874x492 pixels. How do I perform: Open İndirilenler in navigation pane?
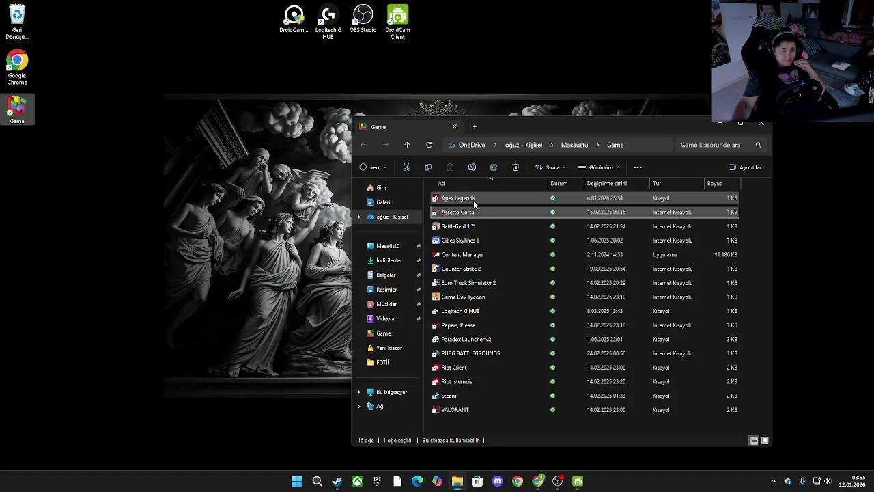click(x=389, y=260)
